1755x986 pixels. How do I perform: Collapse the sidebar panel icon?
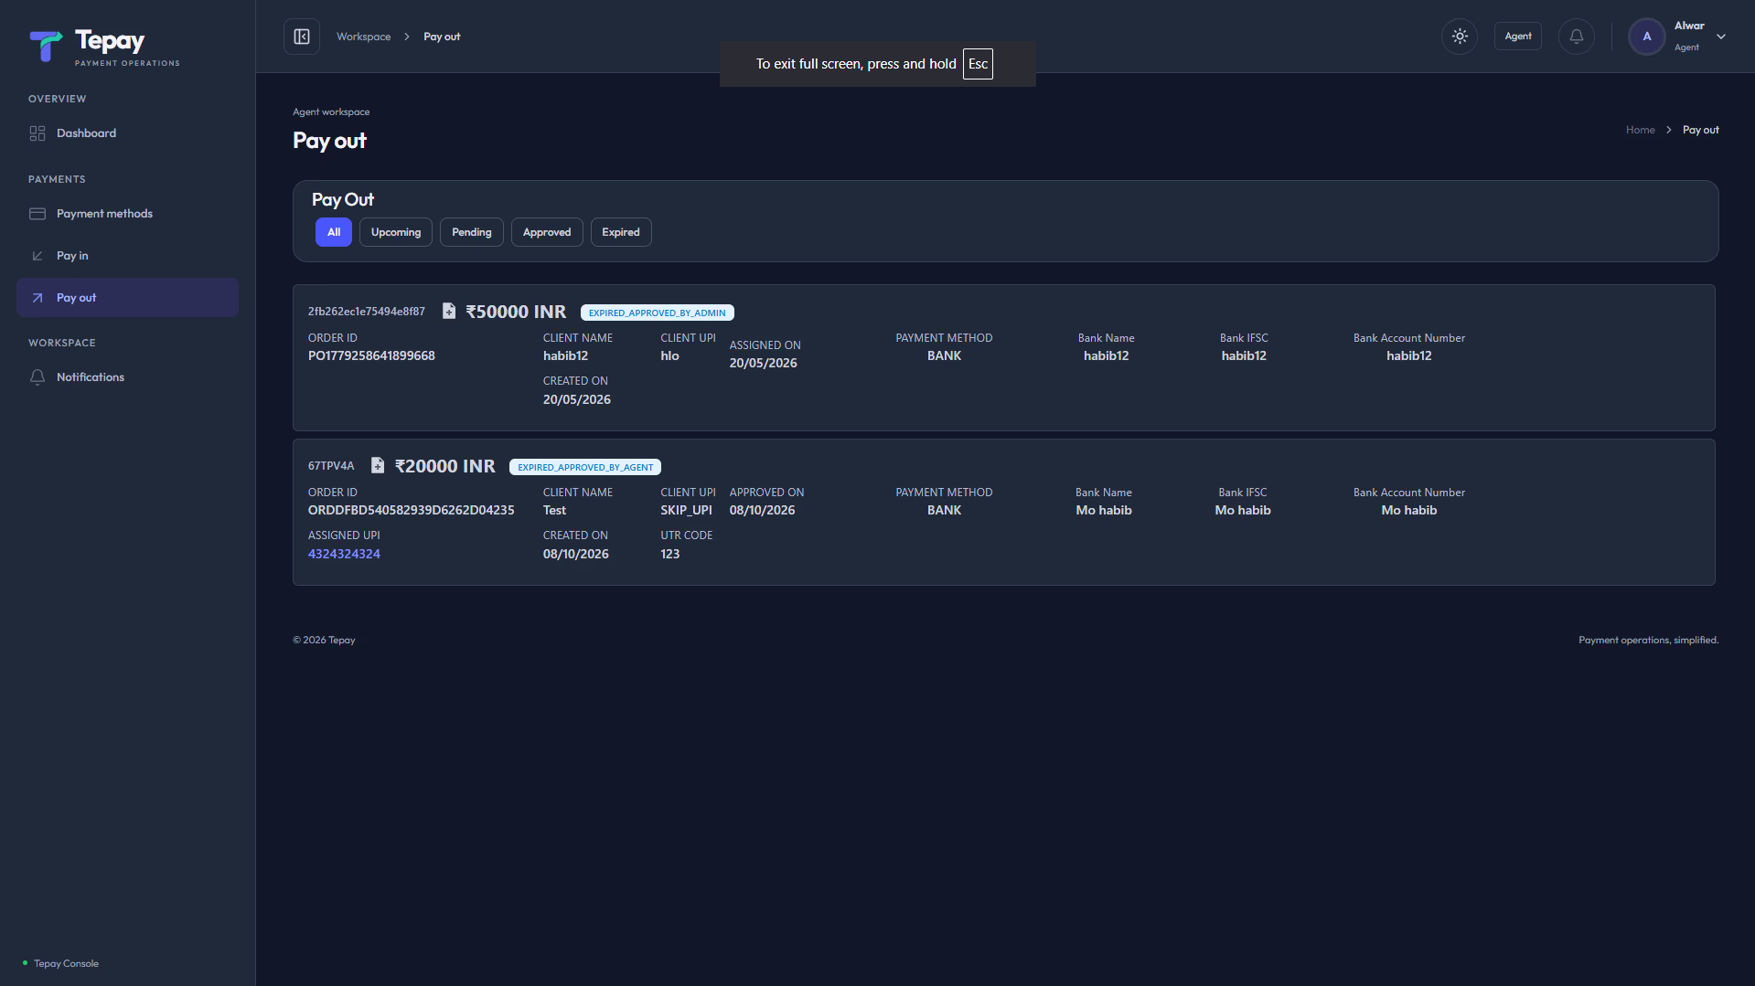click(x=302, y=37)
